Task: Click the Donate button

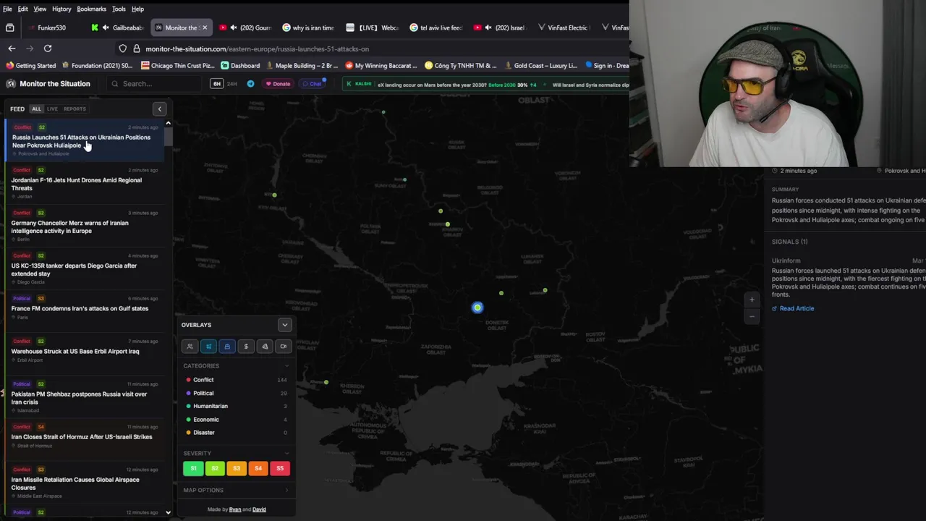Action: point(277,84)
